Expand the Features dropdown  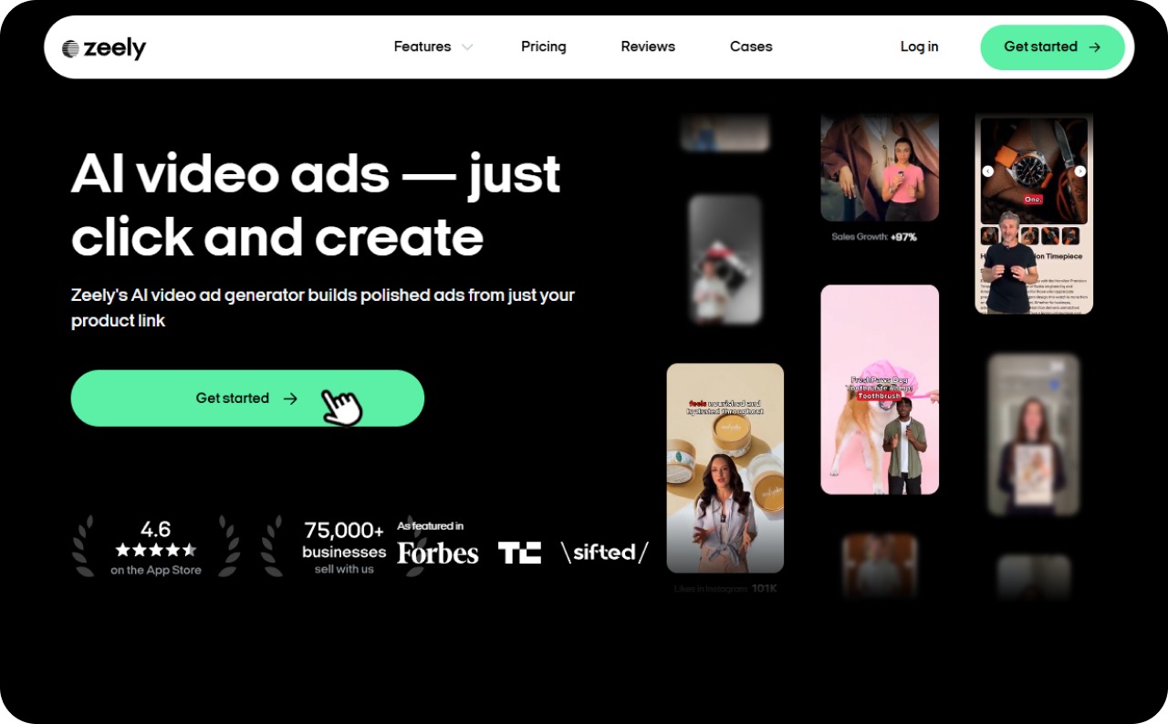coord(433,47)
